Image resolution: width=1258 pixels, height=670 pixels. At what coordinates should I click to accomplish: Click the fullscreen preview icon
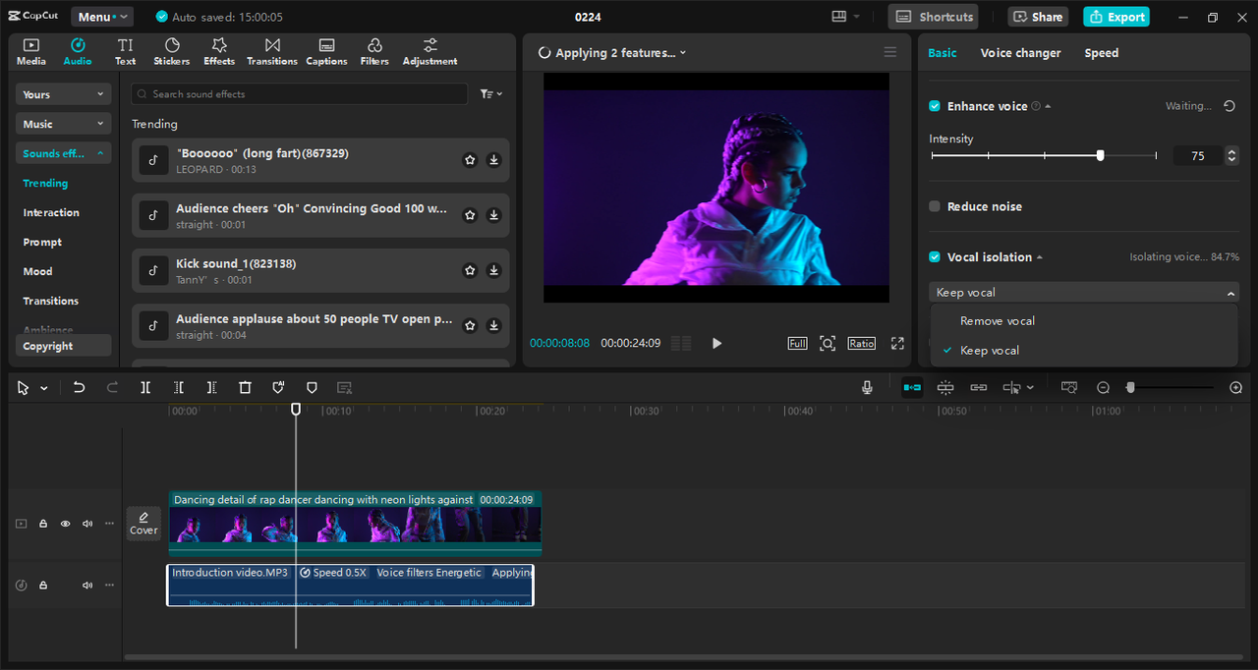(x=897, y=343)
